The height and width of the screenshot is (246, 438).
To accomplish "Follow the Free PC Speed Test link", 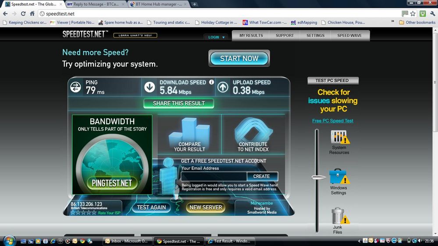I will [x=333, y=121].
